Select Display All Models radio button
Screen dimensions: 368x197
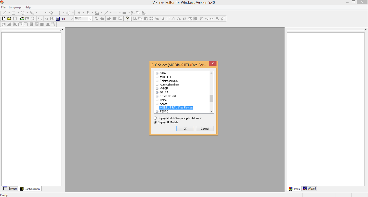(155, 122)
